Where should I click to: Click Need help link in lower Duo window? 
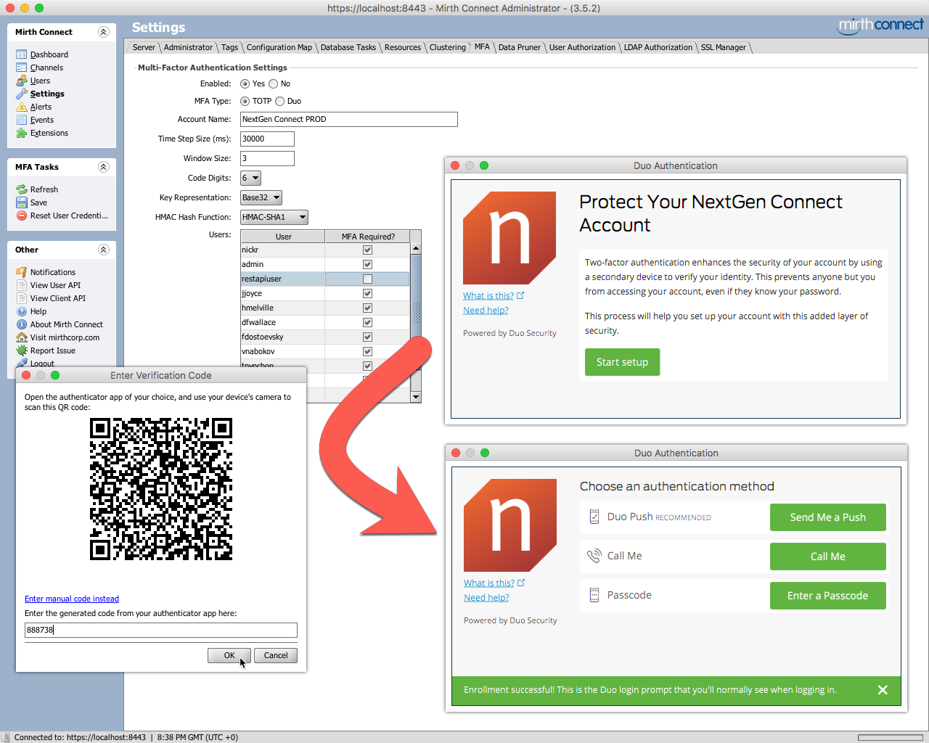click(486, 597)
